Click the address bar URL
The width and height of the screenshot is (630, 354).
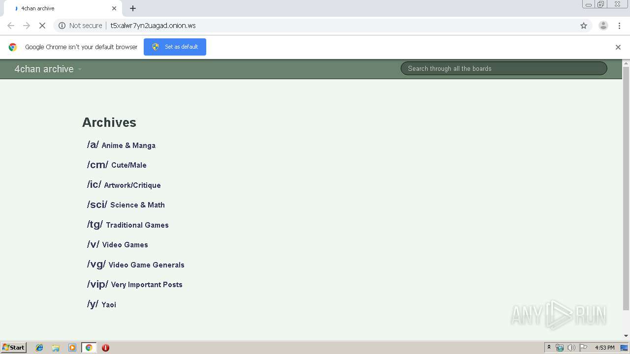(x=153, y=26)
